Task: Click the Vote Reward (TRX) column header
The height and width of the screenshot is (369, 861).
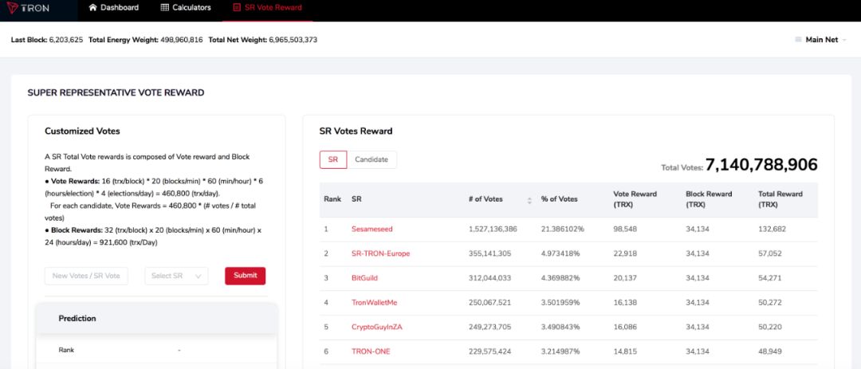Action: point(635,199)
